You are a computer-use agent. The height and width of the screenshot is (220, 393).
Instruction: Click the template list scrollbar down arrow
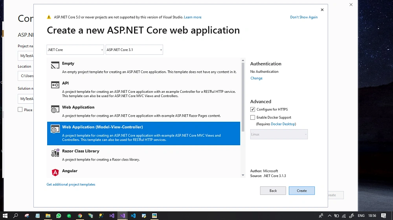coord(243,175)
